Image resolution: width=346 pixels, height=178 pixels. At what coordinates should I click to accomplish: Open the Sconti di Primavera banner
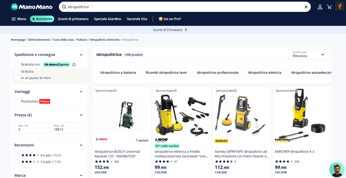[x=170, y=30]
